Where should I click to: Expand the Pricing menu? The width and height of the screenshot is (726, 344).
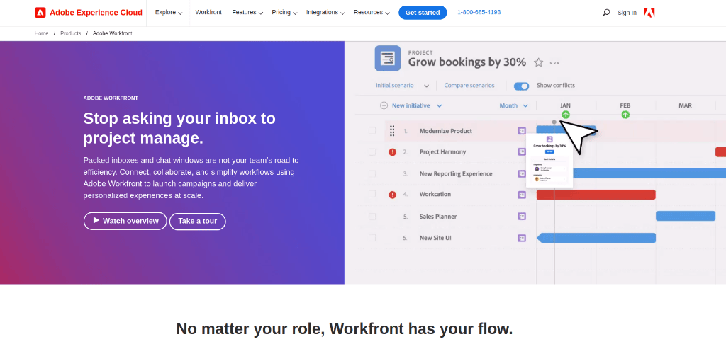[x=284, y=13]
